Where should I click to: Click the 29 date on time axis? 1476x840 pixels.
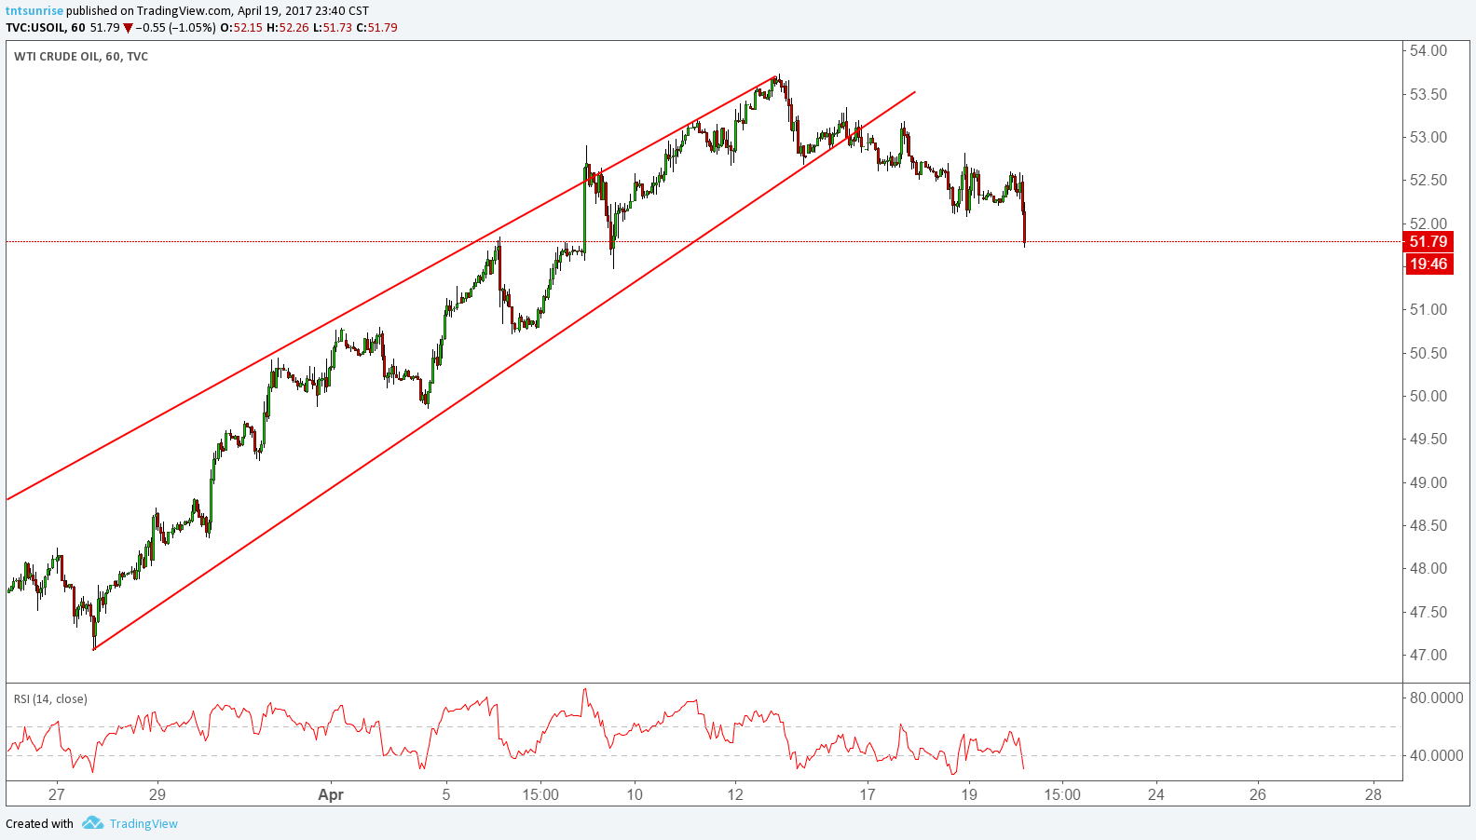[157, 794]
